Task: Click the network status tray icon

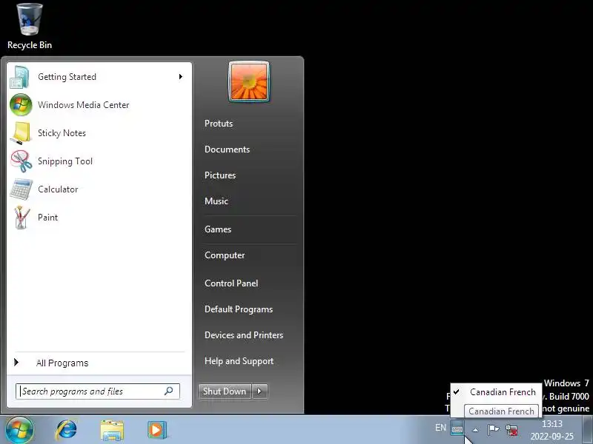Action: [511, 430]
